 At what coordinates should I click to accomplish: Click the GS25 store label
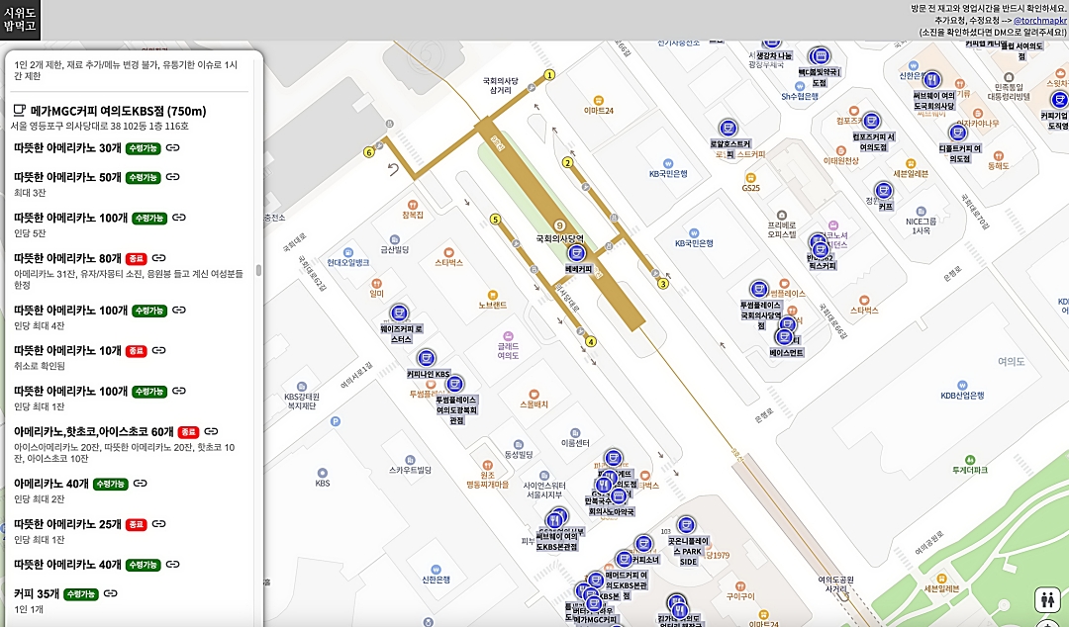pos(750,188)
